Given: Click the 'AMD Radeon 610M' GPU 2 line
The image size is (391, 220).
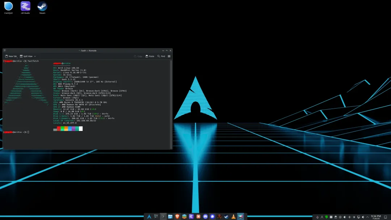Looking at the screenshot, I should click(67, 107).
